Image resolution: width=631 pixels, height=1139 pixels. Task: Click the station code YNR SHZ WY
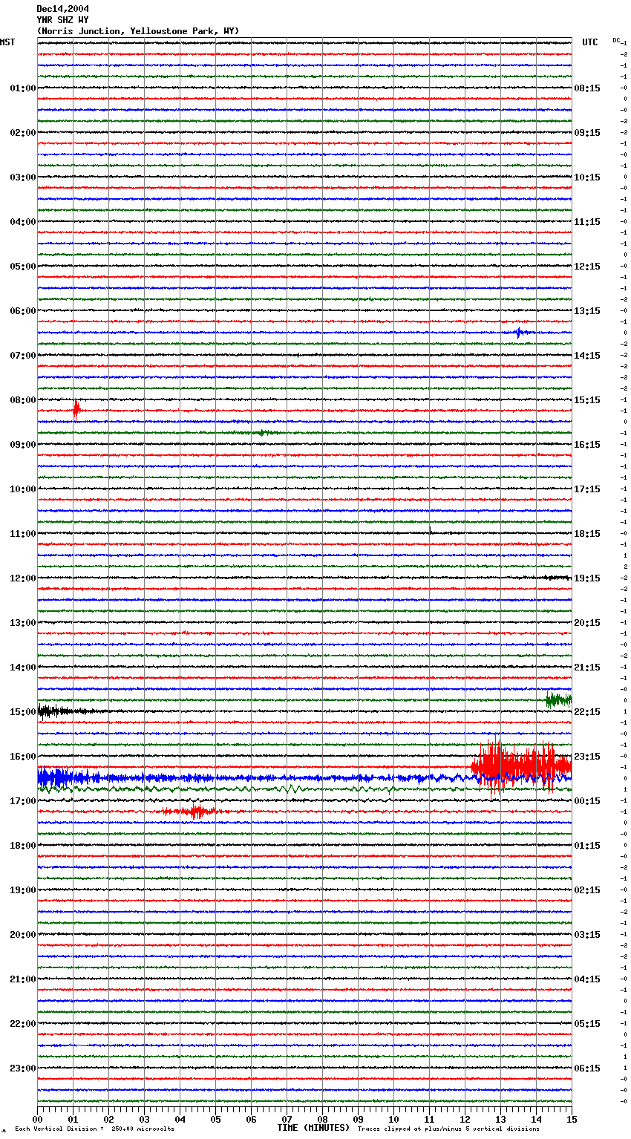tap(62, 20)
